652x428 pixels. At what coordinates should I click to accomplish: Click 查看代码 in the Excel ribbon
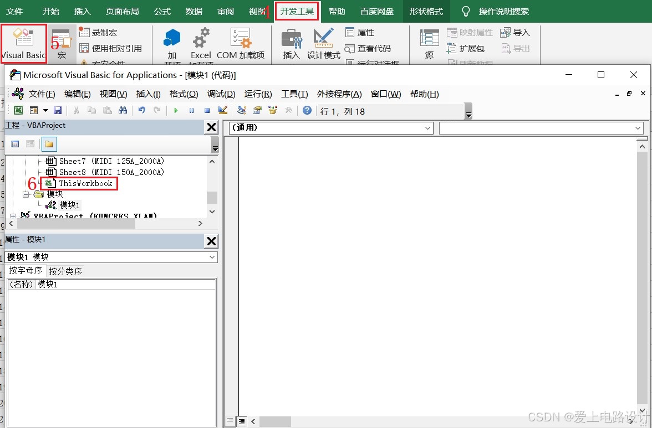tap(368, 48)
